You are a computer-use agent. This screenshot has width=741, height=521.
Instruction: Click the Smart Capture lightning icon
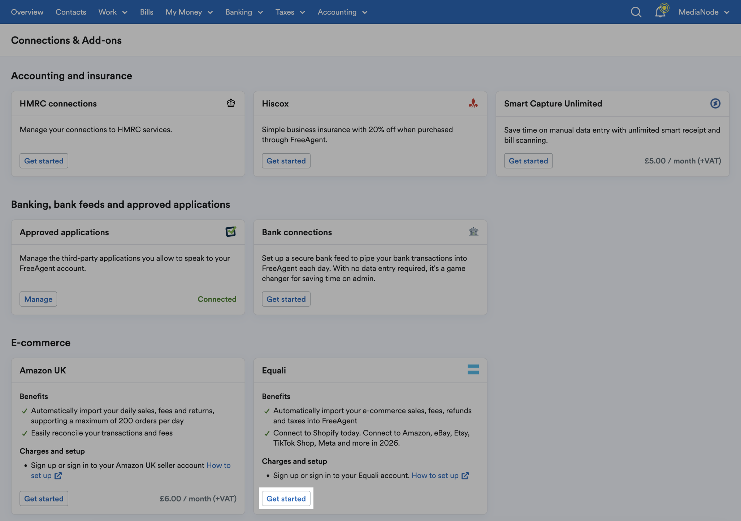point(715,104)
